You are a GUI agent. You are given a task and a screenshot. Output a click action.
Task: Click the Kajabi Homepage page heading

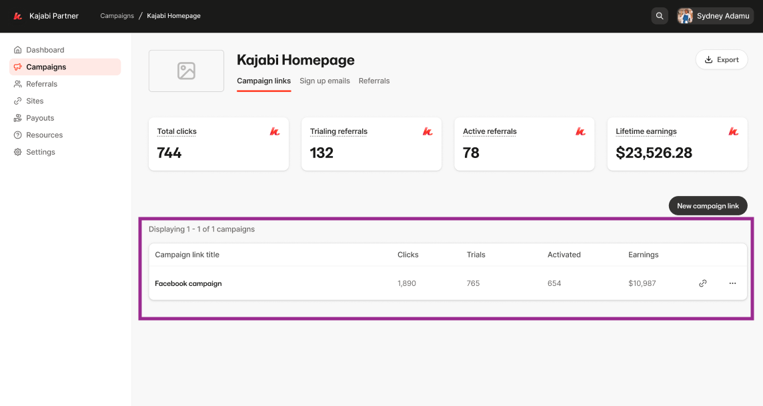295,60
